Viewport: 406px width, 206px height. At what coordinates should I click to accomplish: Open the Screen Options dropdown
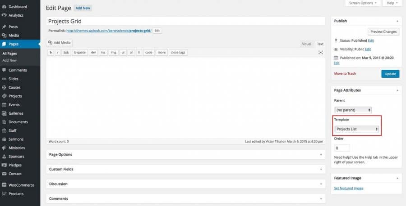(x=363, y=3)
